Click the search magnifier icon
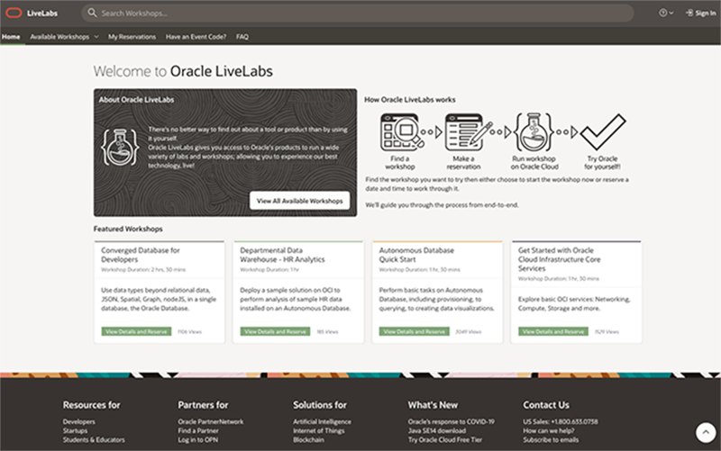The height and width of the screenshot is (451, 721). click(93, 13)
